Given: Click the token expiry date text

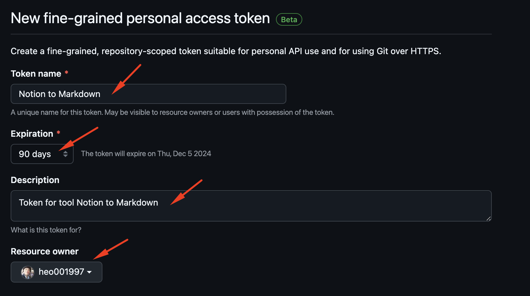Looking at the screenshot, I should pyautogui.click(x=146, y=154).
